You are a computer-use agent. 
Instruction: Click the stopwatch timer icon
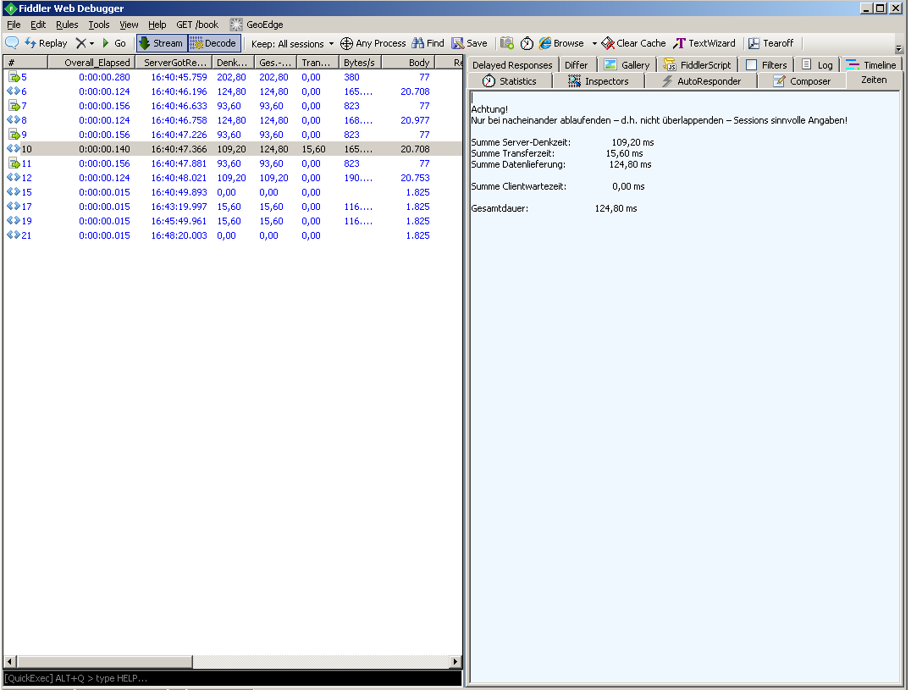pyautogui.click(x=527, y=43)
